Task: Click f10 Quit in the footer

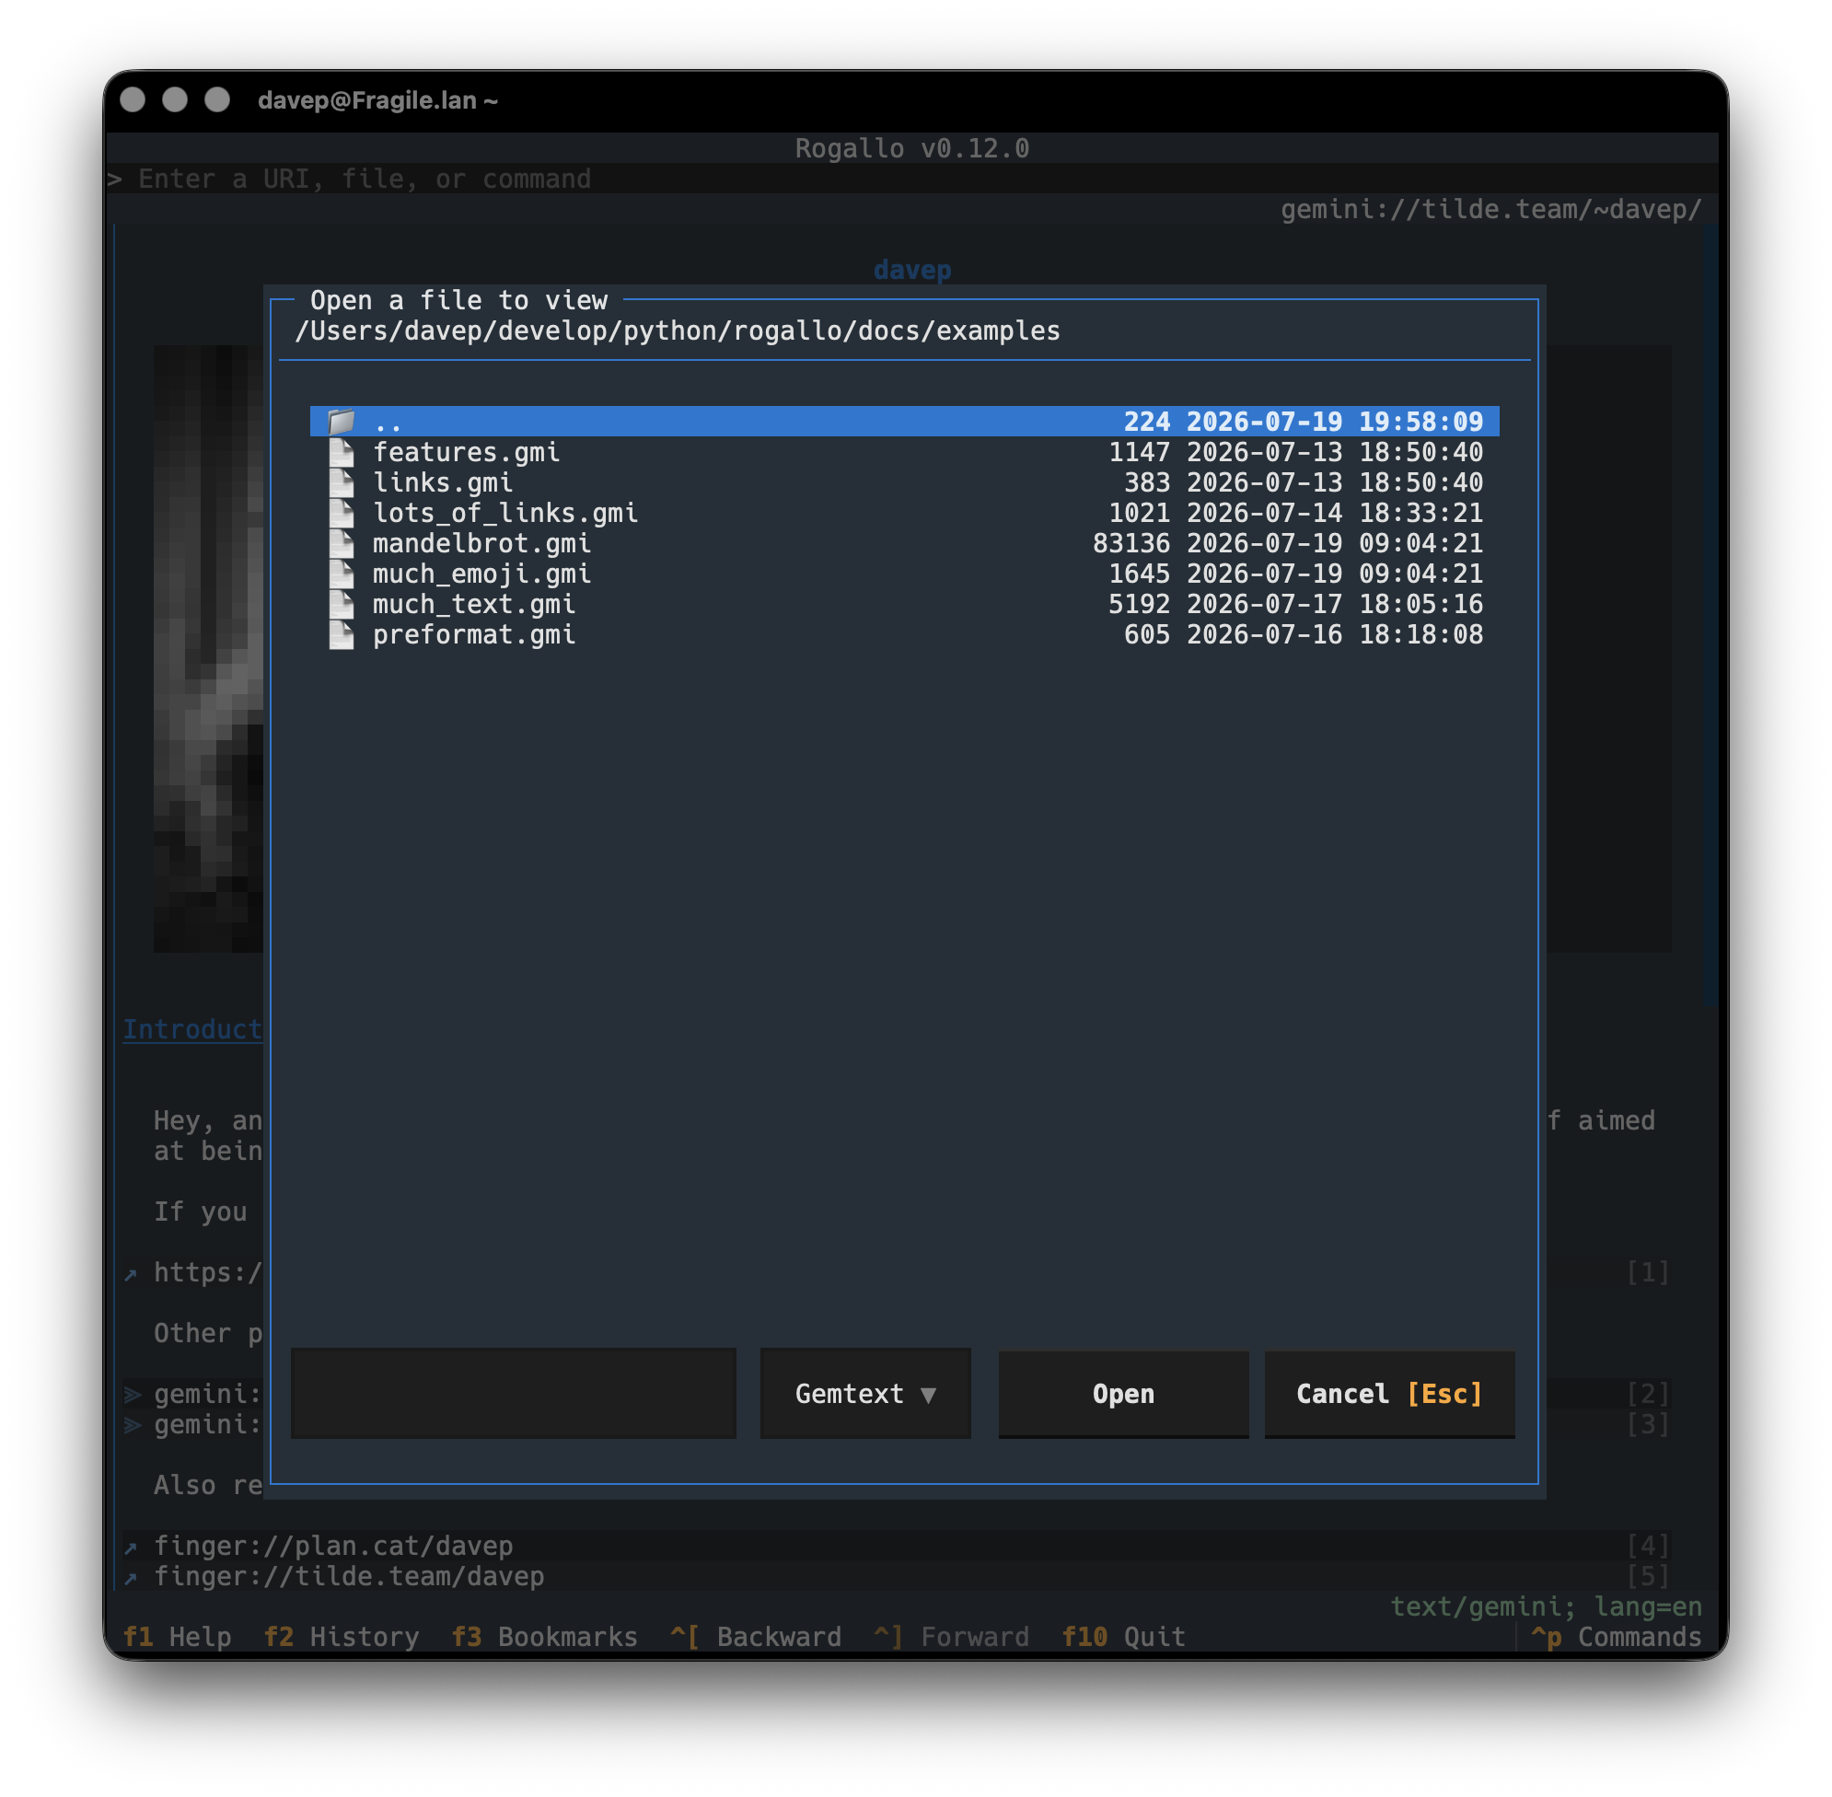Action: tap(1123, 1637)
